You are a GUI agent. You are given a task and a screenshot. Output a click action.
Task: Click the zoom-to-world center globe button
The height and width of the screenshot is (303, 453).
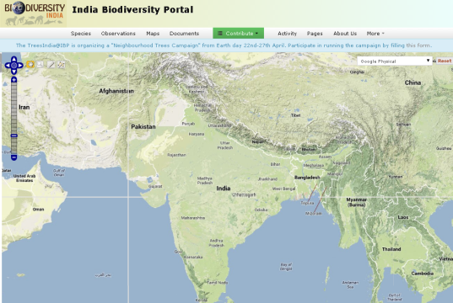(13, 66)
